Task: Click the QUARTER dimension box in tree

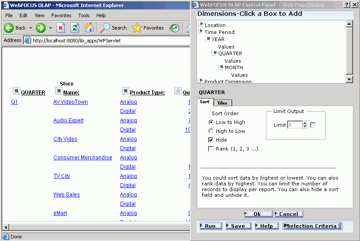Action: point(215,53)
